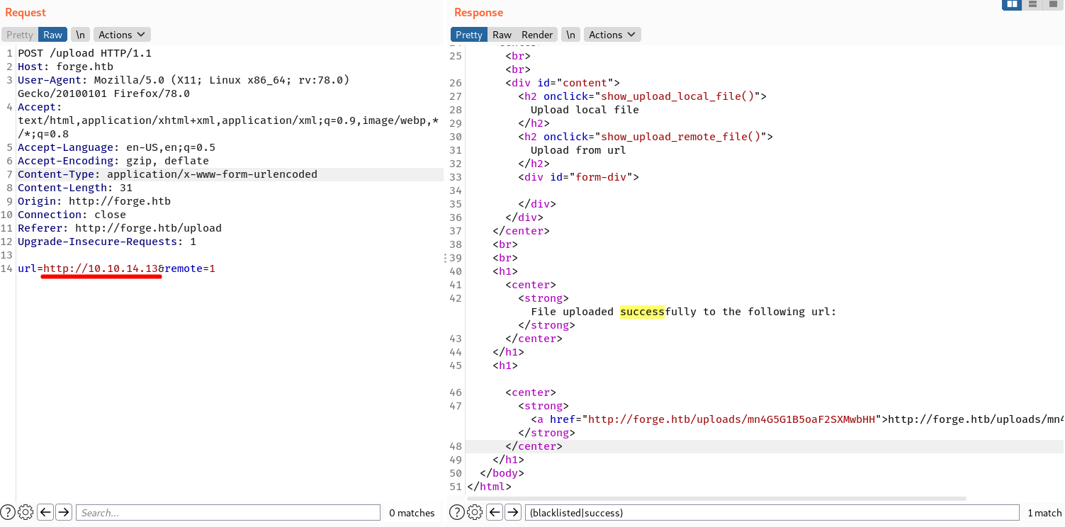Switch Response view to Render tab

[537, 35]
